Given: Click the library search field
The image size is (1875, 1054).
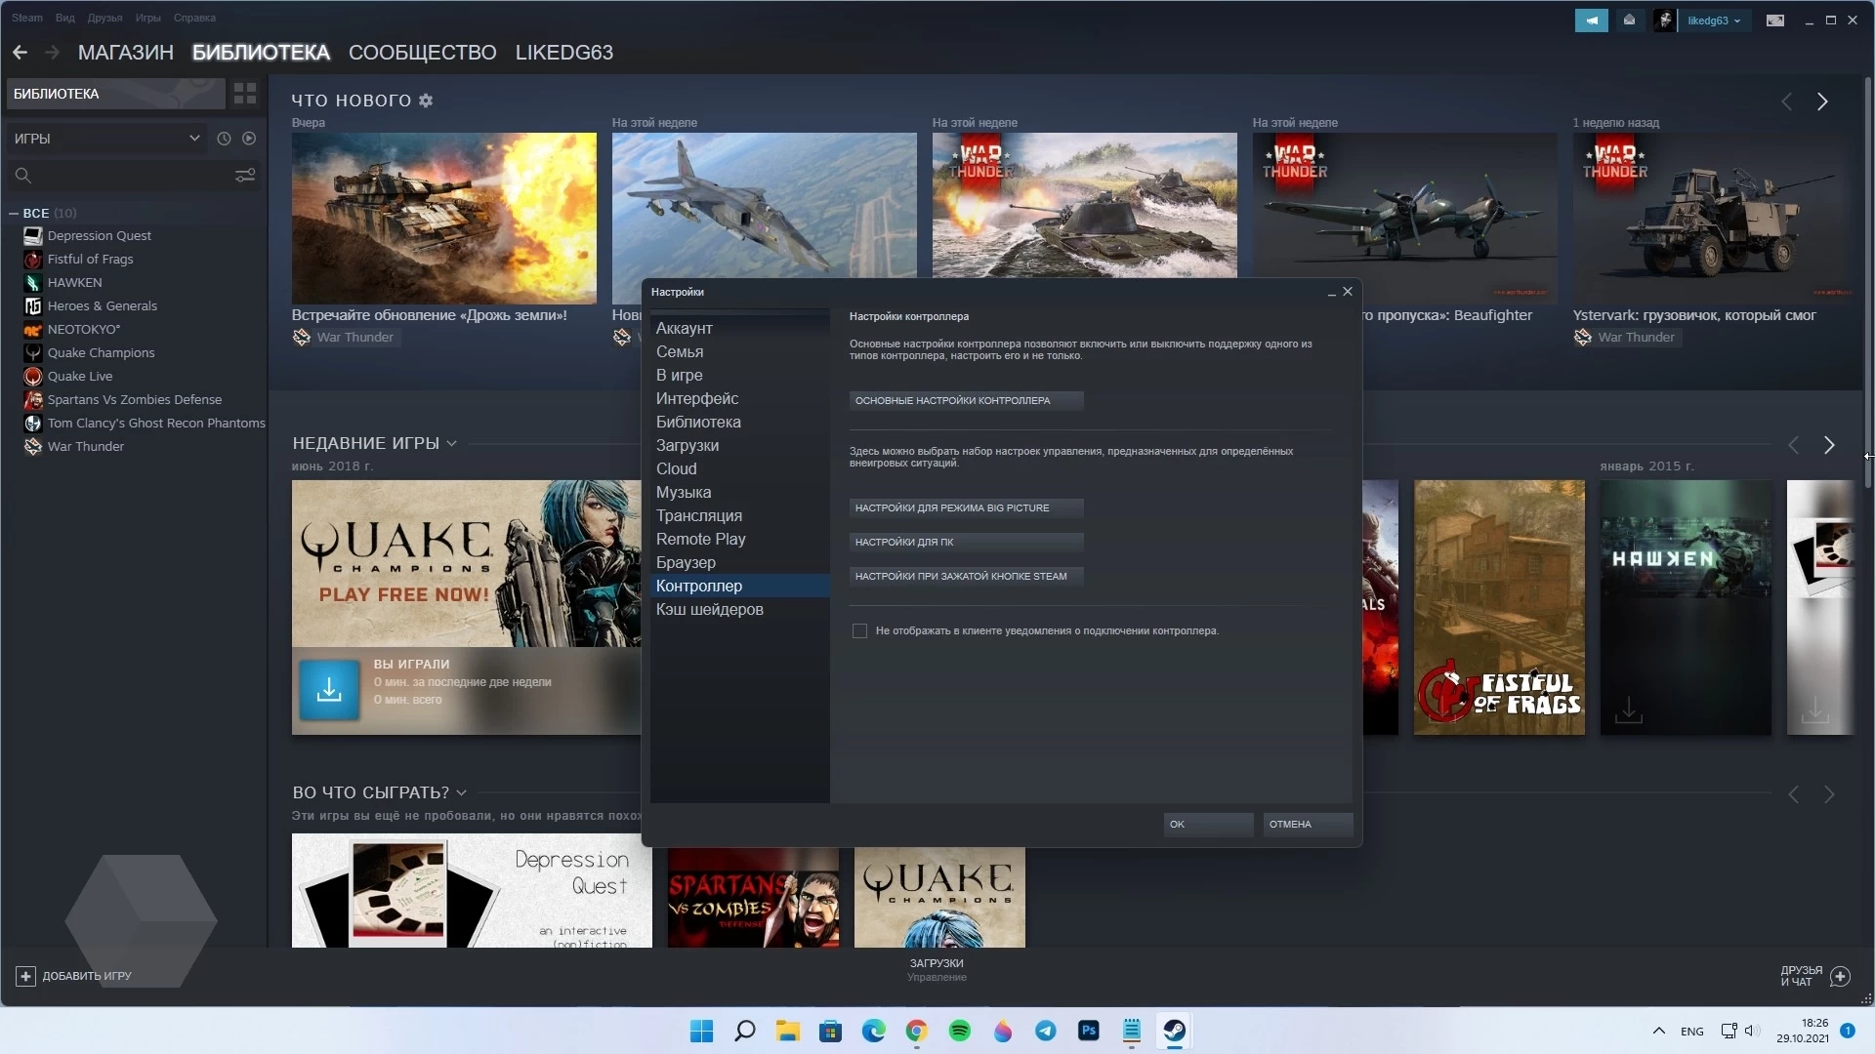Looking at the screenshot, I should [119, 176].
